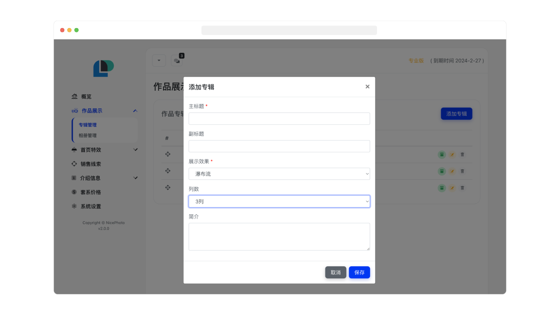Viewport: 560px width, 315px height.
Task: Click the v2.0.0 version text
Action: [104, 229]
